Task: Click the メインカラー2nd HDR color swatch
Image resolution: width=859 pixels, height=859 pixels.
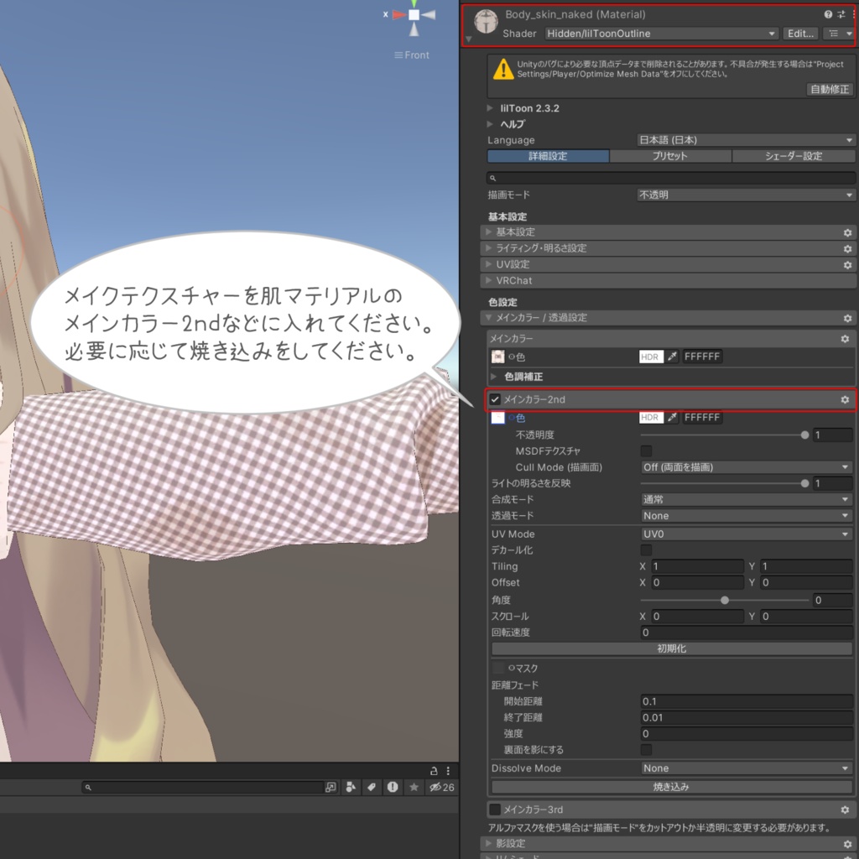Action: tap(651, 418)
